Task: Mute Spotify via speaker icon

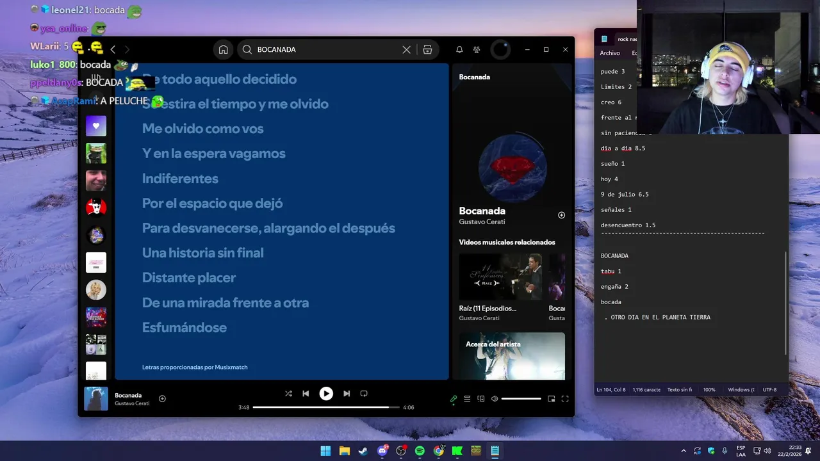Action: click(495, 399)
